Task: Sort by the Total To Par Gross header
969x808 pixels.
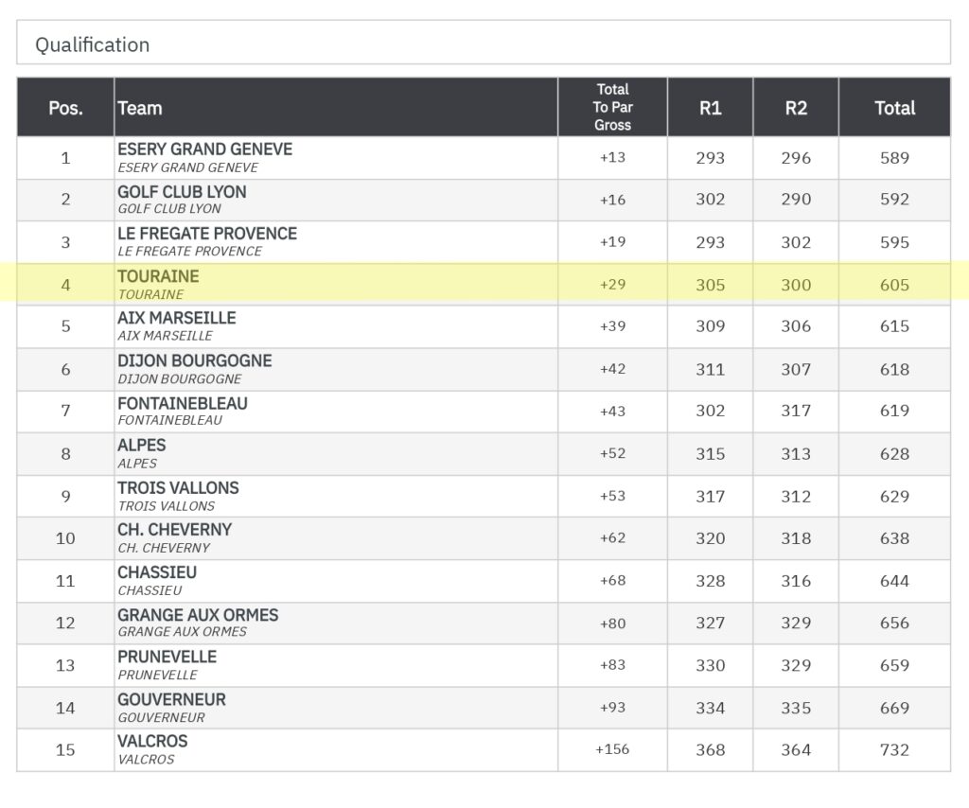Action: click(x=612, y=107)
